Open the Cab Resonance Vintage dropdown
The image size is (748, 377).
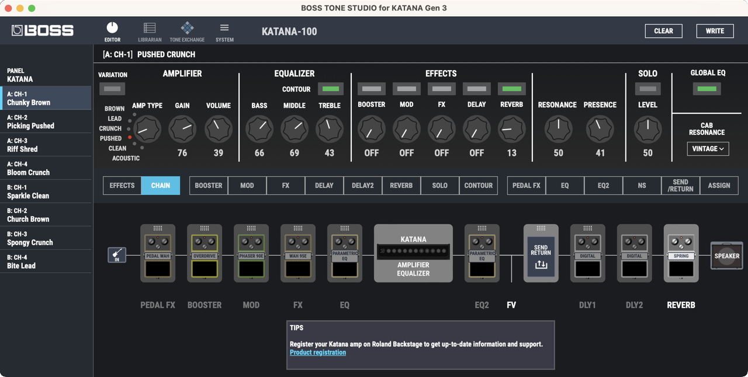708,149
